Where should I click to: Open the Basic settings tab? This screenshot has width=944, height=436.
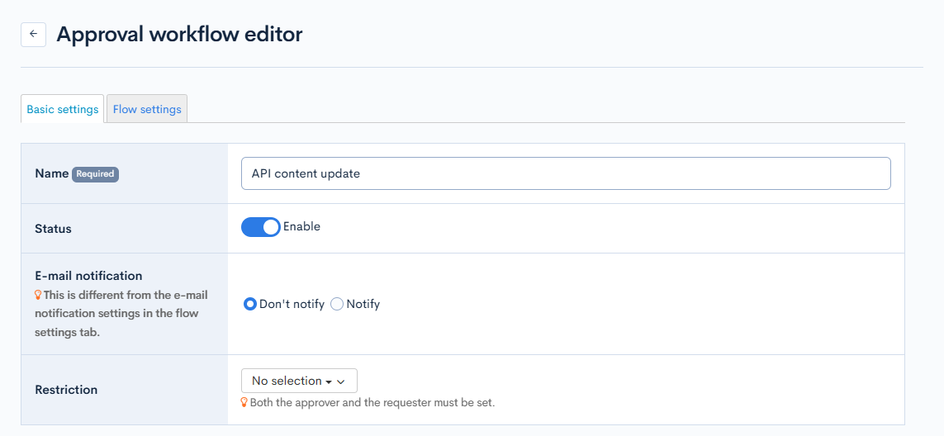tap(63, 109)
